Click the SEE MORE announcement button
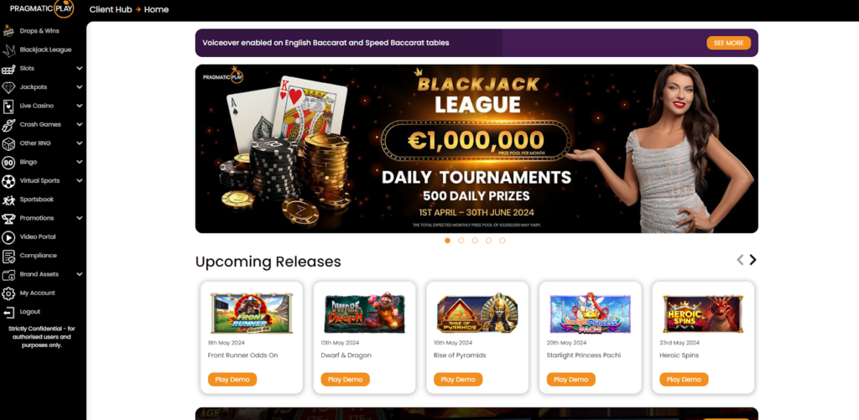This screenshot has width=859, height=420. [729, 43]
